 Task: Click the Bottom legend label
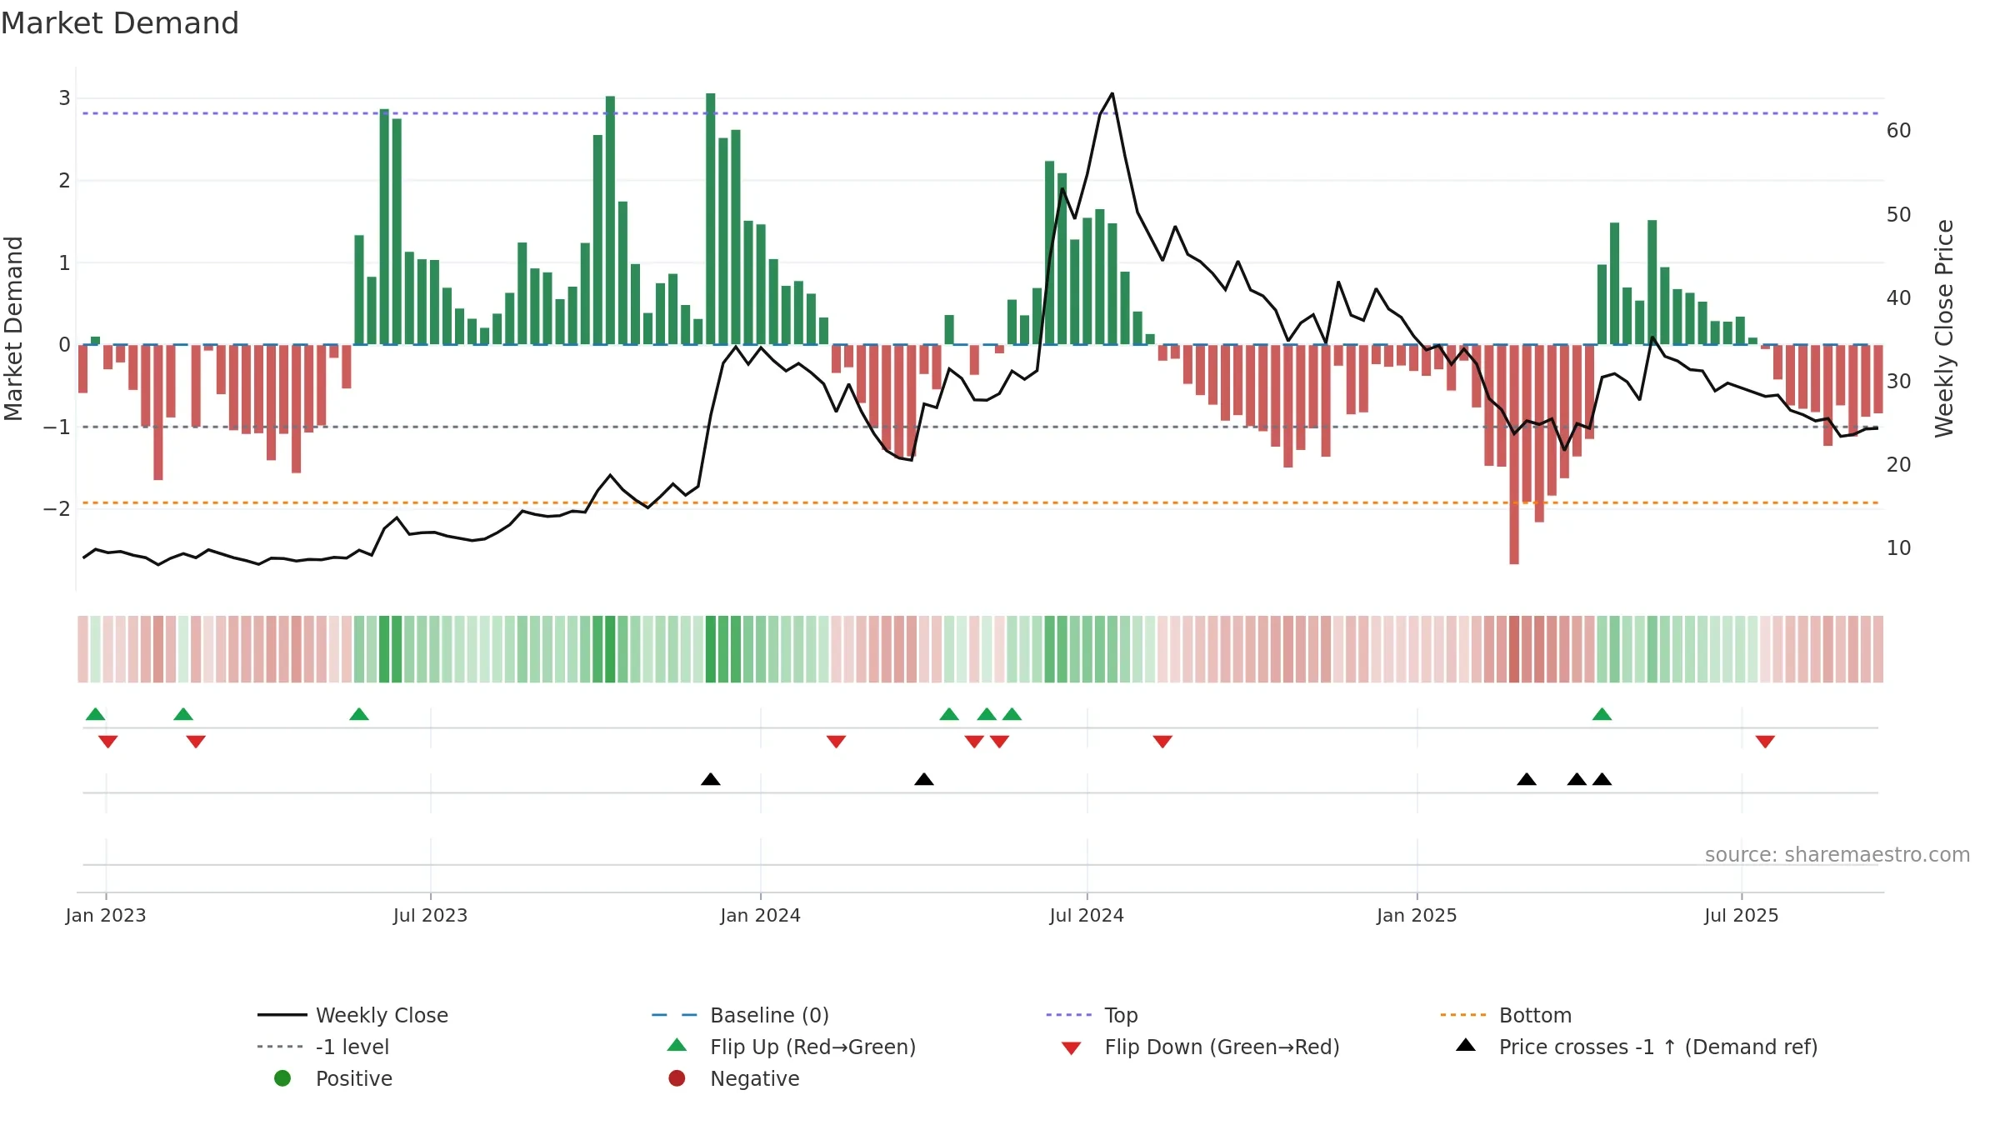[1535, 1015]
